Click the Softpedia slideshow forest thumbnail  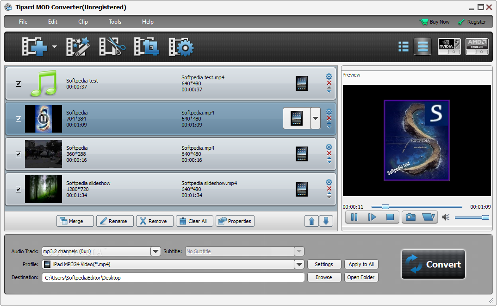point(43,189)
